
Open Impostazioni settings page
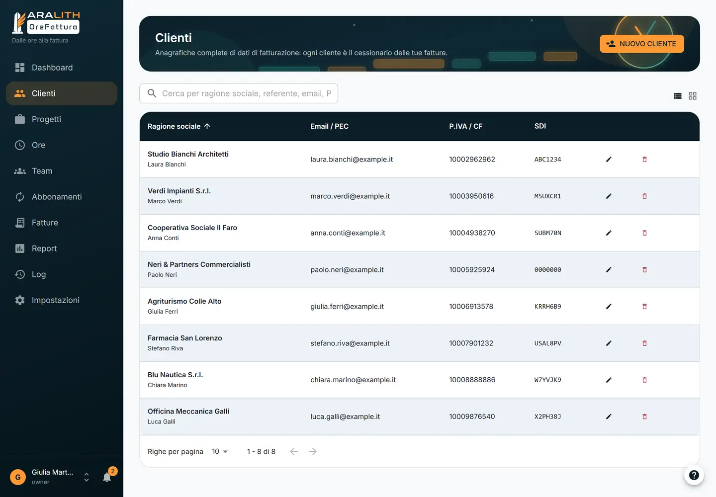62,300
